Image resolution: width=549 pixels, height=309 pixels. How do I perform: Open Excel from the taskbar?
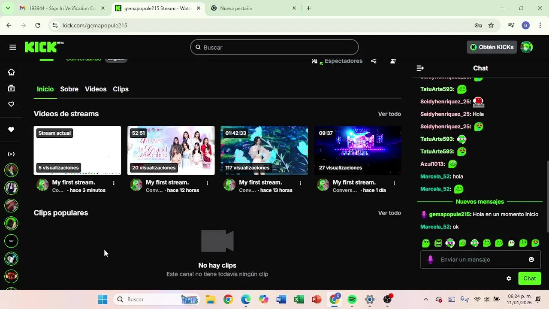pyautogui.click(x=299, y=300)
